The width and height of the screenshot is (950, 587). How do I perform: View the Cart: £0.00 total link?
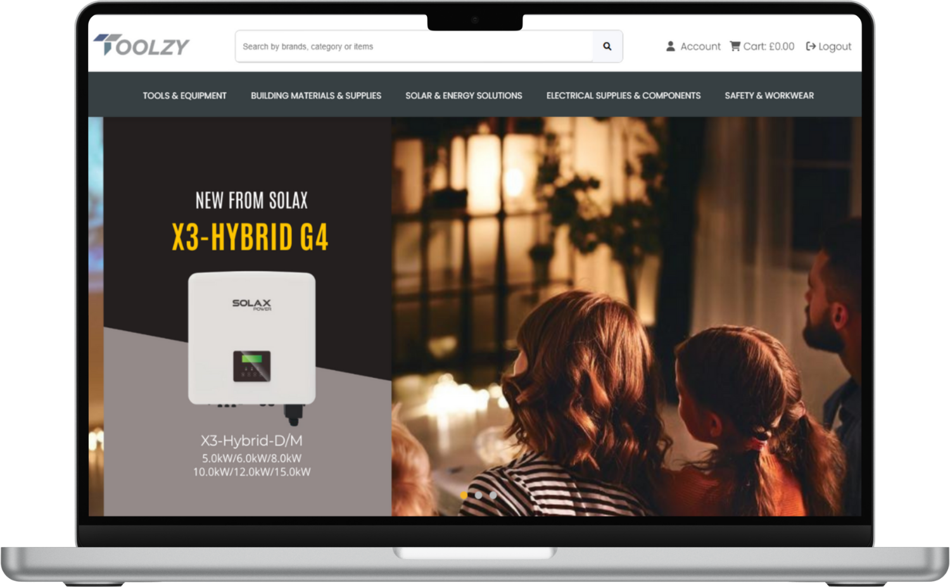point(768,46)
